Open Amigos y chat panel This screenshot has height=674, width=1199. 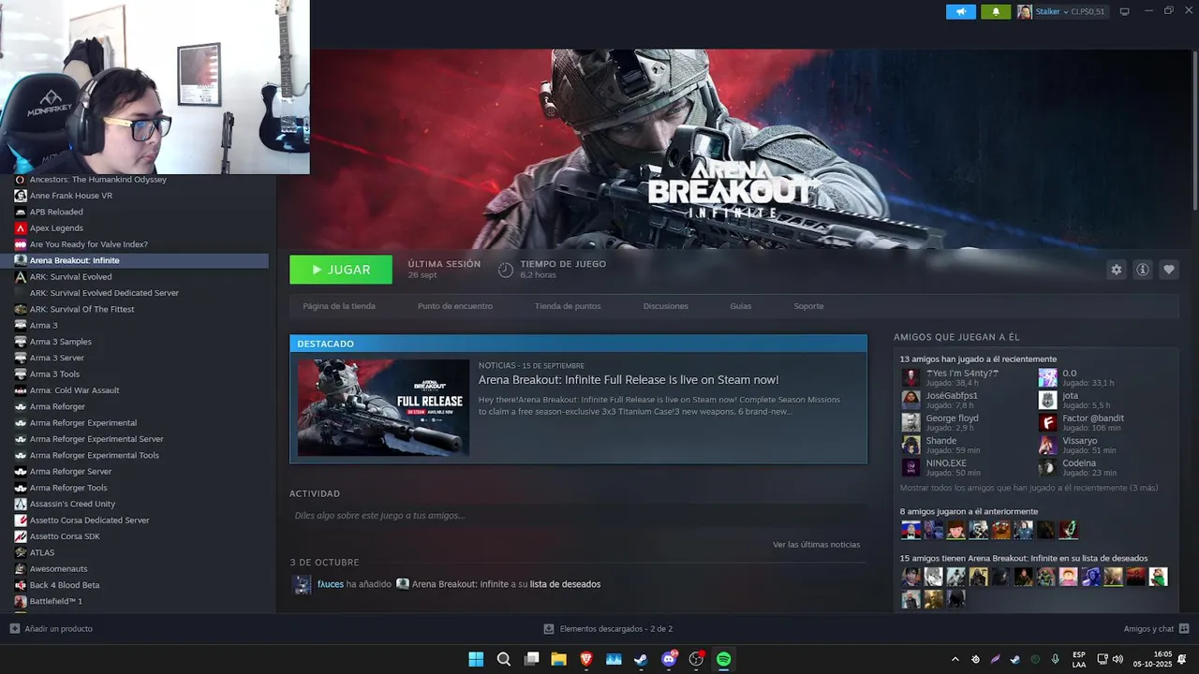coord(1156,628)
